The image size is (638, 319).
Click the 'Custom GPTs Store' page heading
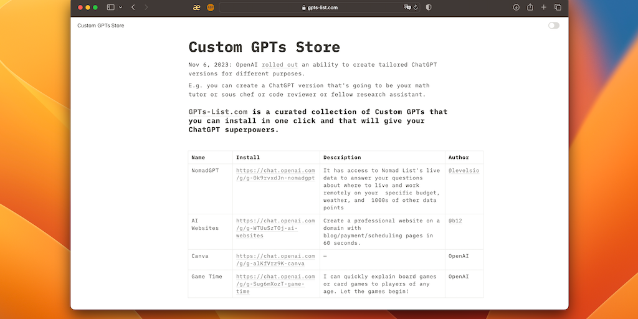coord(264,47)
